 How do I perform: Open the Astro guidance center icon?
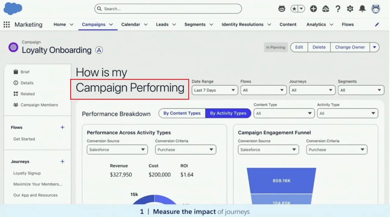pyautogui.click(x=282, y=9)
